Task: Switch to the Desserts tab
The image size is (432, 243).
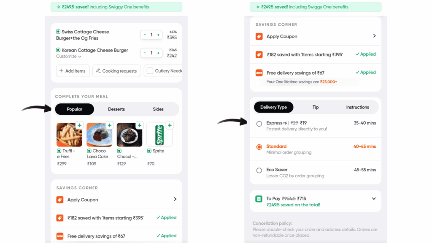Action: click(x=116, y=109)
